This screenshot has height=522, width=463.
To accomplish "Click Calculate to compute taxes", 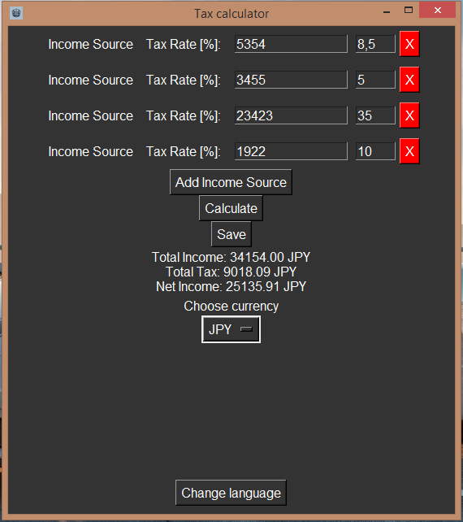I will click(231, 208).
